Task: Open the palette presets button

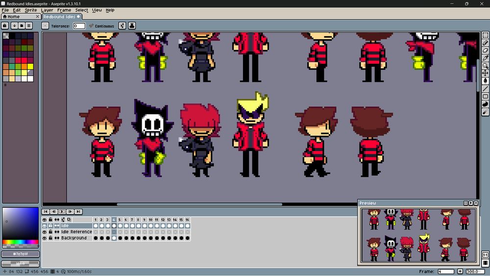Action: 22,25
